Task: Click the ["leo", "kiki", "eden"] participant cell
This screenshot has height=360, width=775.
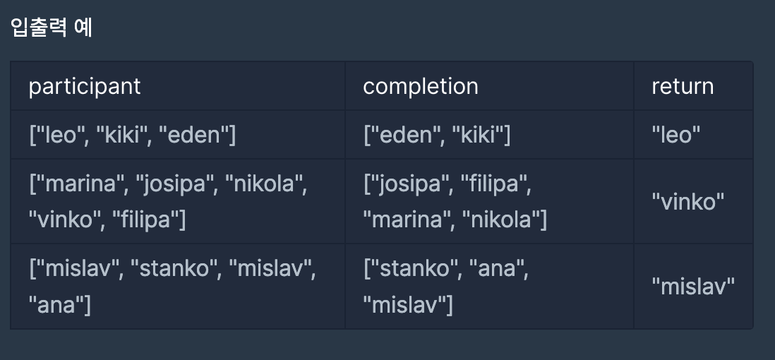Action: [x=178, y=135]
